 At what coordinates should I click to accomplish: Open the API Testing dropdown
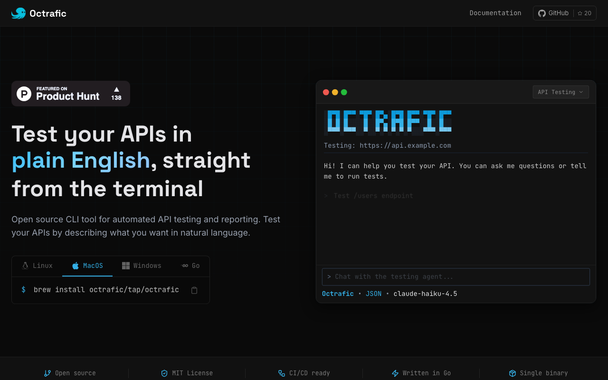pos(561,92)
